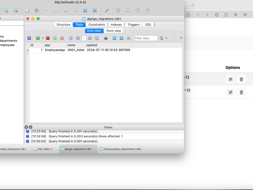Switch to the employees (db) bottom tab
Image resolution: width=253 pixels, height=190 pixels.
(x=13, y=149)
